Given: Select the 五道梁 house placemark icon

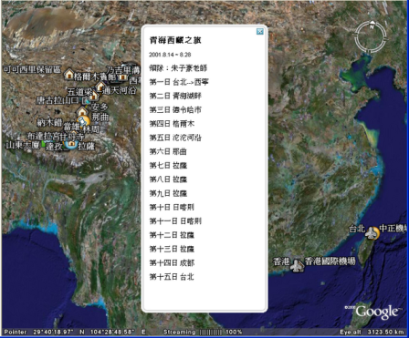Looking at the screenshot, I should click(x=94, y=96).
